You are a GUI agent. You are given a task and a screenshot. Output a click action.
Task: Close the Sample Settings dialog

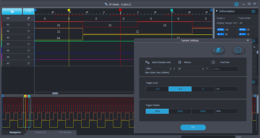tap(248, 40)
